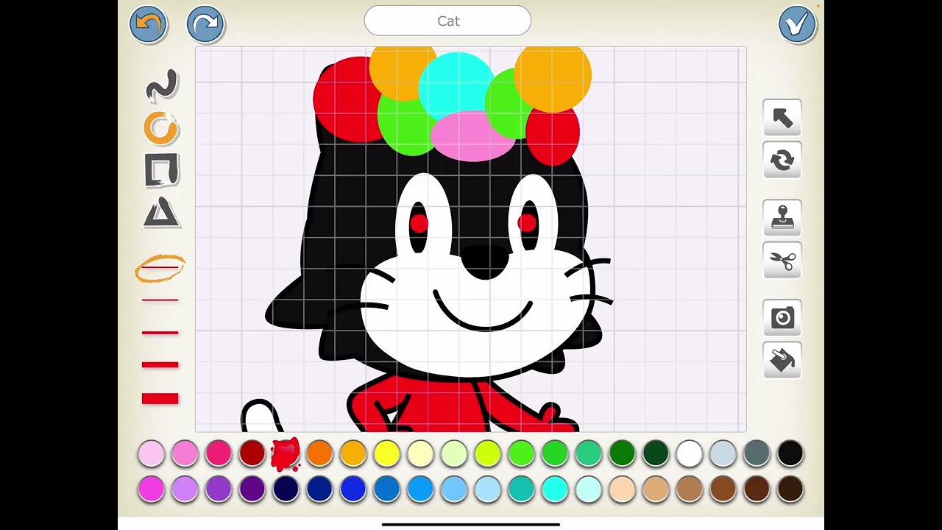Pick the lavender color swatch
Viewport: 942px width, 530px height.
pyautogui.click(x=185, y=489)
